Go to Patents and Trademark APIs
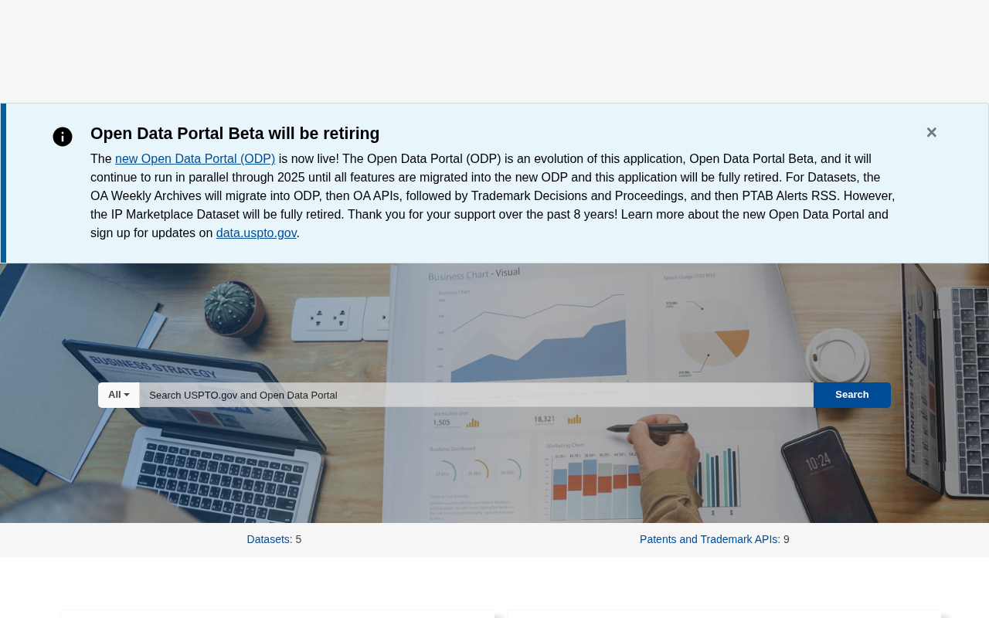This screenshot has height=618, width=989. [709, 539]
